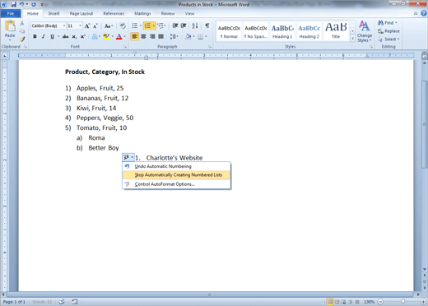Screen dimensions: 428x306
Task: Switch to the References tab
Action: (x=114, y=13)
